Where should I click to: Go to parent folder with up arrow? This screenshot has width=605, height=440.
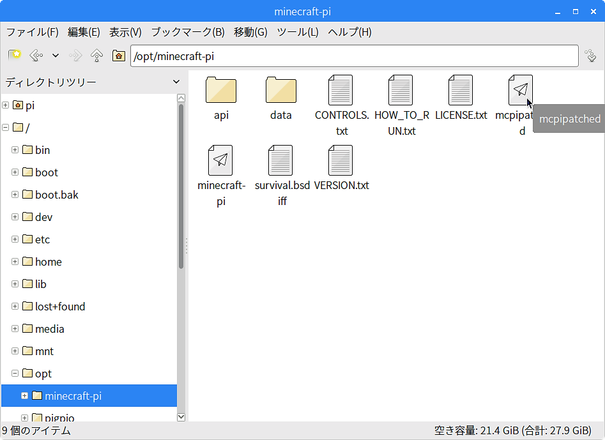[x=96, y=56]
